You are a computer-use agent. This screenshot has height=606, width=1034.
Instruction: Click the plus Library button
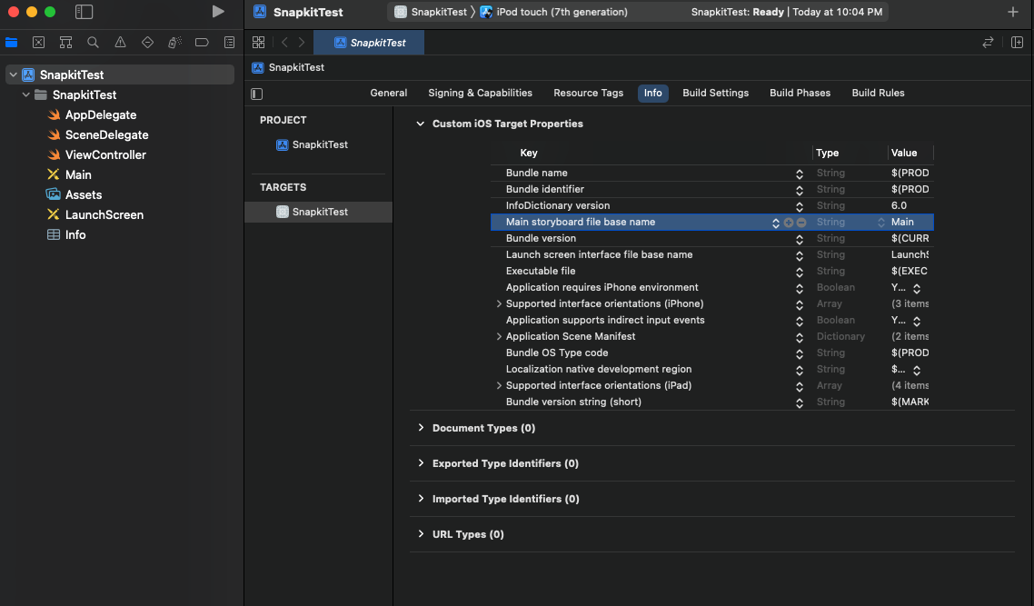tap(1013, 12)
